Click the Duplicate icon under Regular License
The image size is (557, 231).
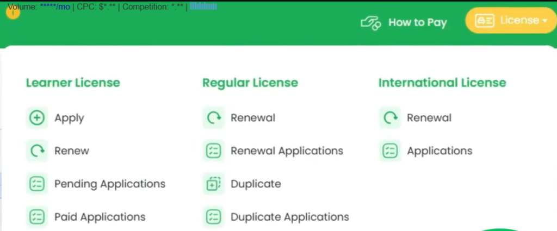coord(213,184)
